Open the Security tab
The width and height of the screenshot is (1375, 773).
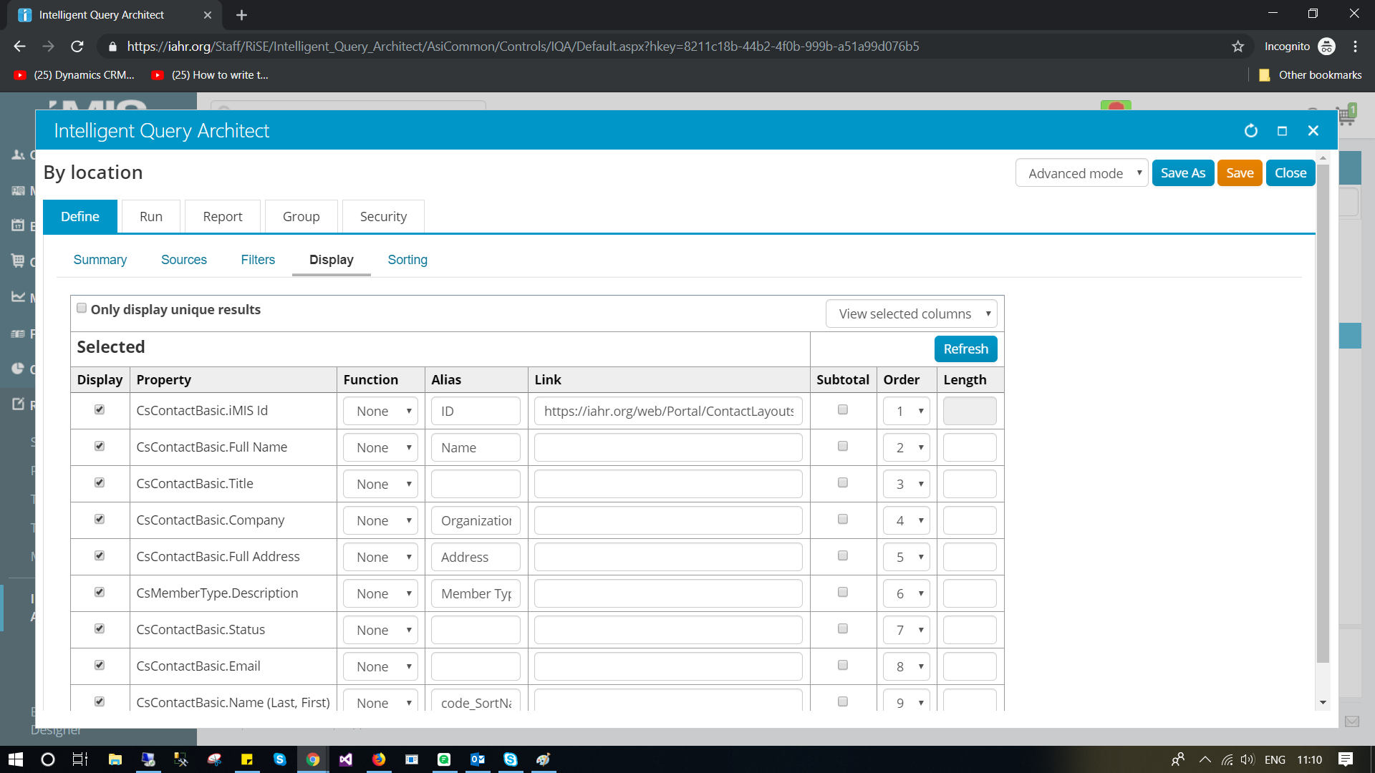tap(383, 217)
